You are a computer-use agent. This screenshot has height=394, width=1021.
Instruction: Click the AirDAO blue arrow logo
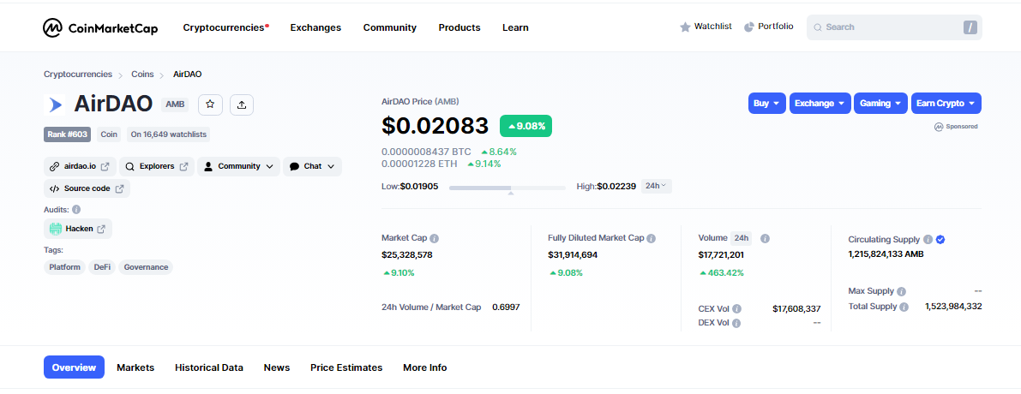click(56, 104)
